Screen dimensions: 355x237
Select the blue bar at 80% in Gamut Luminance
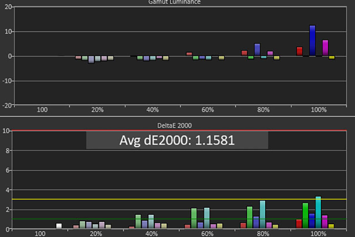coord(257,50)
